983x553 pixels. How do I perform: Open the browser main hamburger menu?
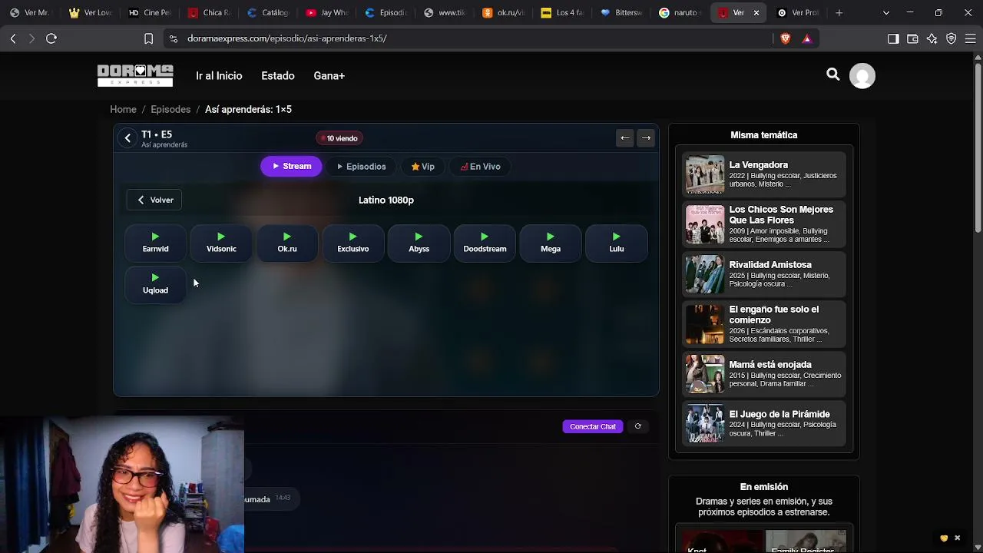coord(971,38)
